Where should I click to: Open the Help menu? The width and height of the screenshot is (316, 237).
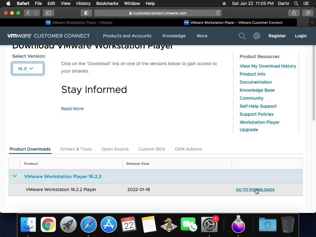150,3
